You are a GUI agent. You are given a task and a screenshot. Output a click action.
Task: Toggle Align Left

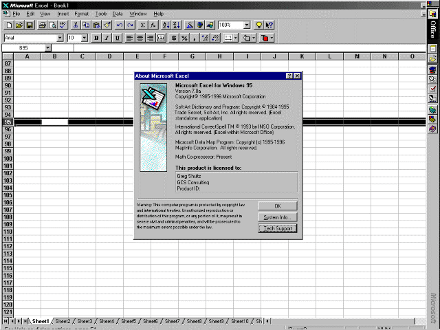click(x=129, y=38)
